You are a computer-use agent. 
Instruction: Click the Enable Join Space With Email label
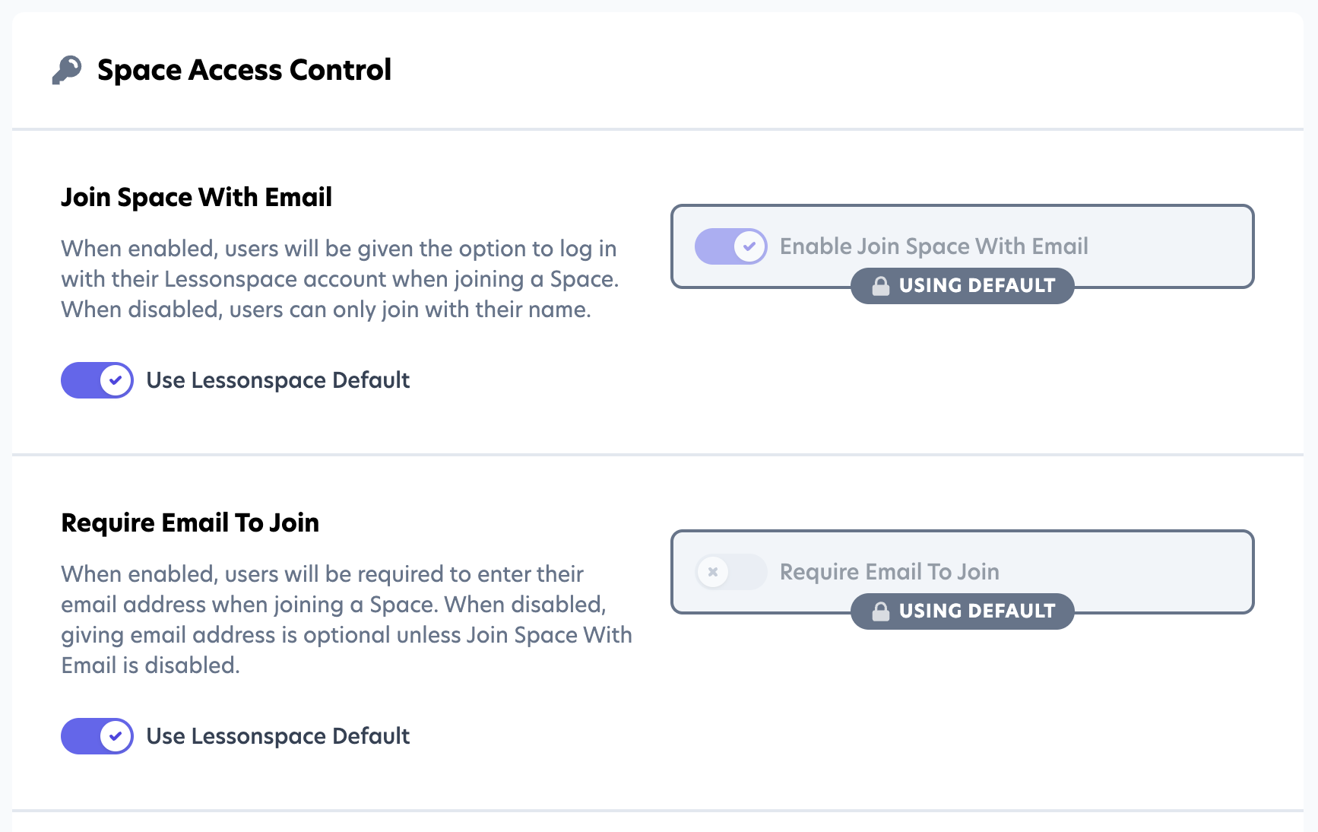[x=933, y=246]
